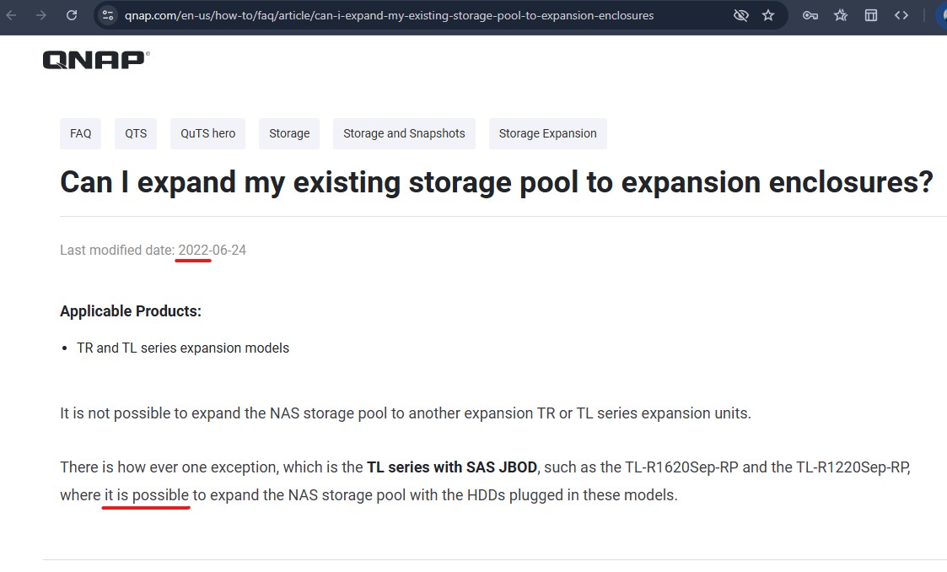Open the password key icon
The height and width of the screenshot is (572, 947).
click(x=810, y=15)
